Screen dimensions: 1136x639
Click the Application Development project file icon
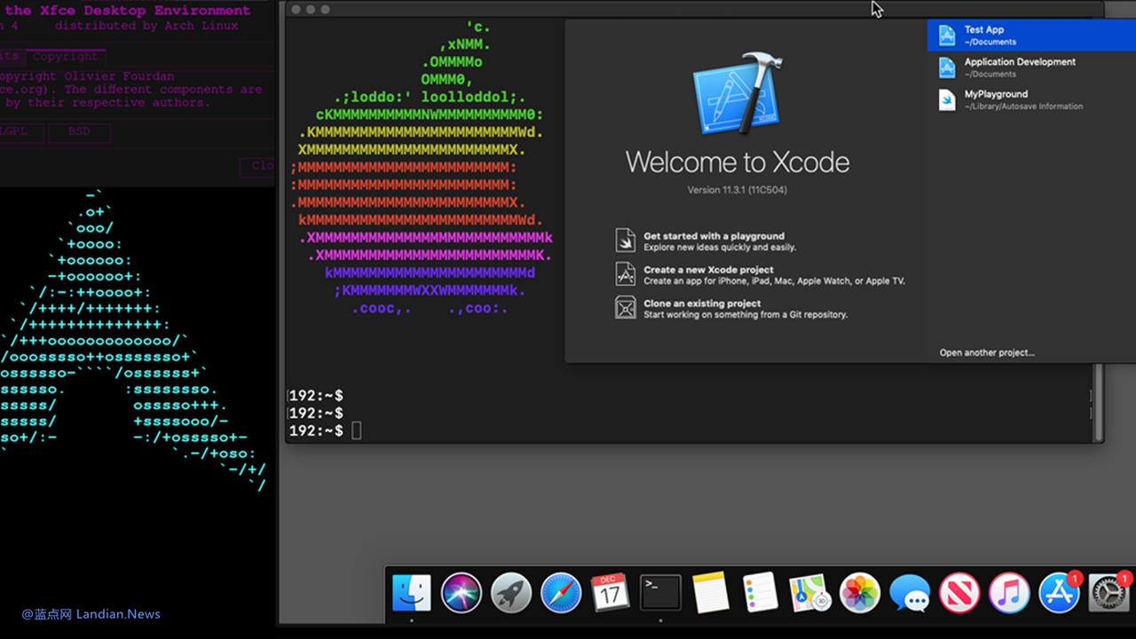pos(947,67)
